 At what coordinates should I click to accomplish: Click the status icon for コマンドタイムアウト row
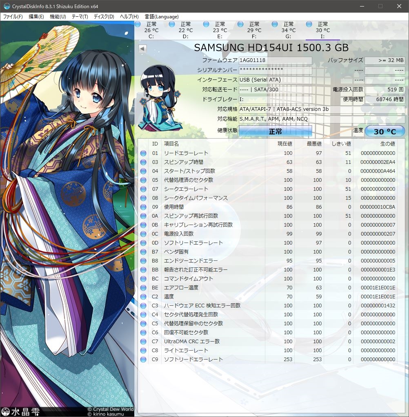coord(143,279)
